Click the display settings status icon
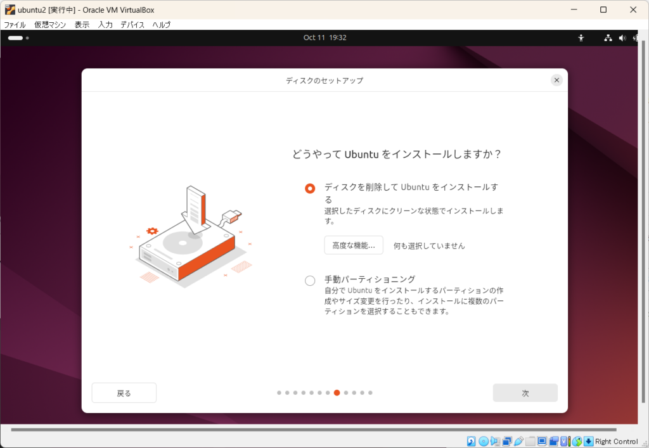Image resolution: width=649 pixels, height=448 pixels. point(542,442)
